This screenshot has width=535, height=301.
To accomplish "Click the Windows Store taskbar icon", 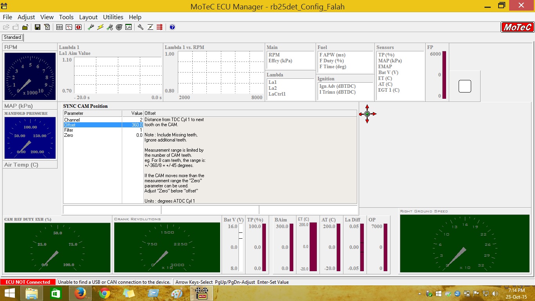I will (x=56, y=293).
